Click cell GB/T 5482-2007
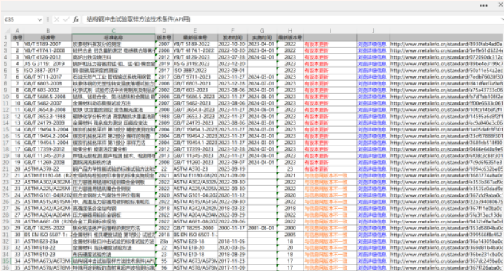The image size is (504, 271). click(48, 103)
